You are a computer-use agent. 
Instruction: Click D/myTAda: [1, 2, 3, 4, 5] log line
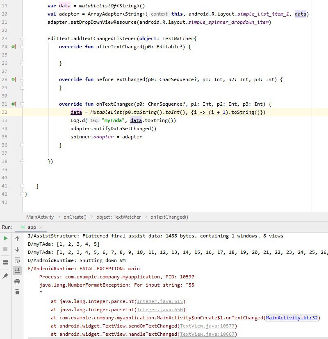64,244
